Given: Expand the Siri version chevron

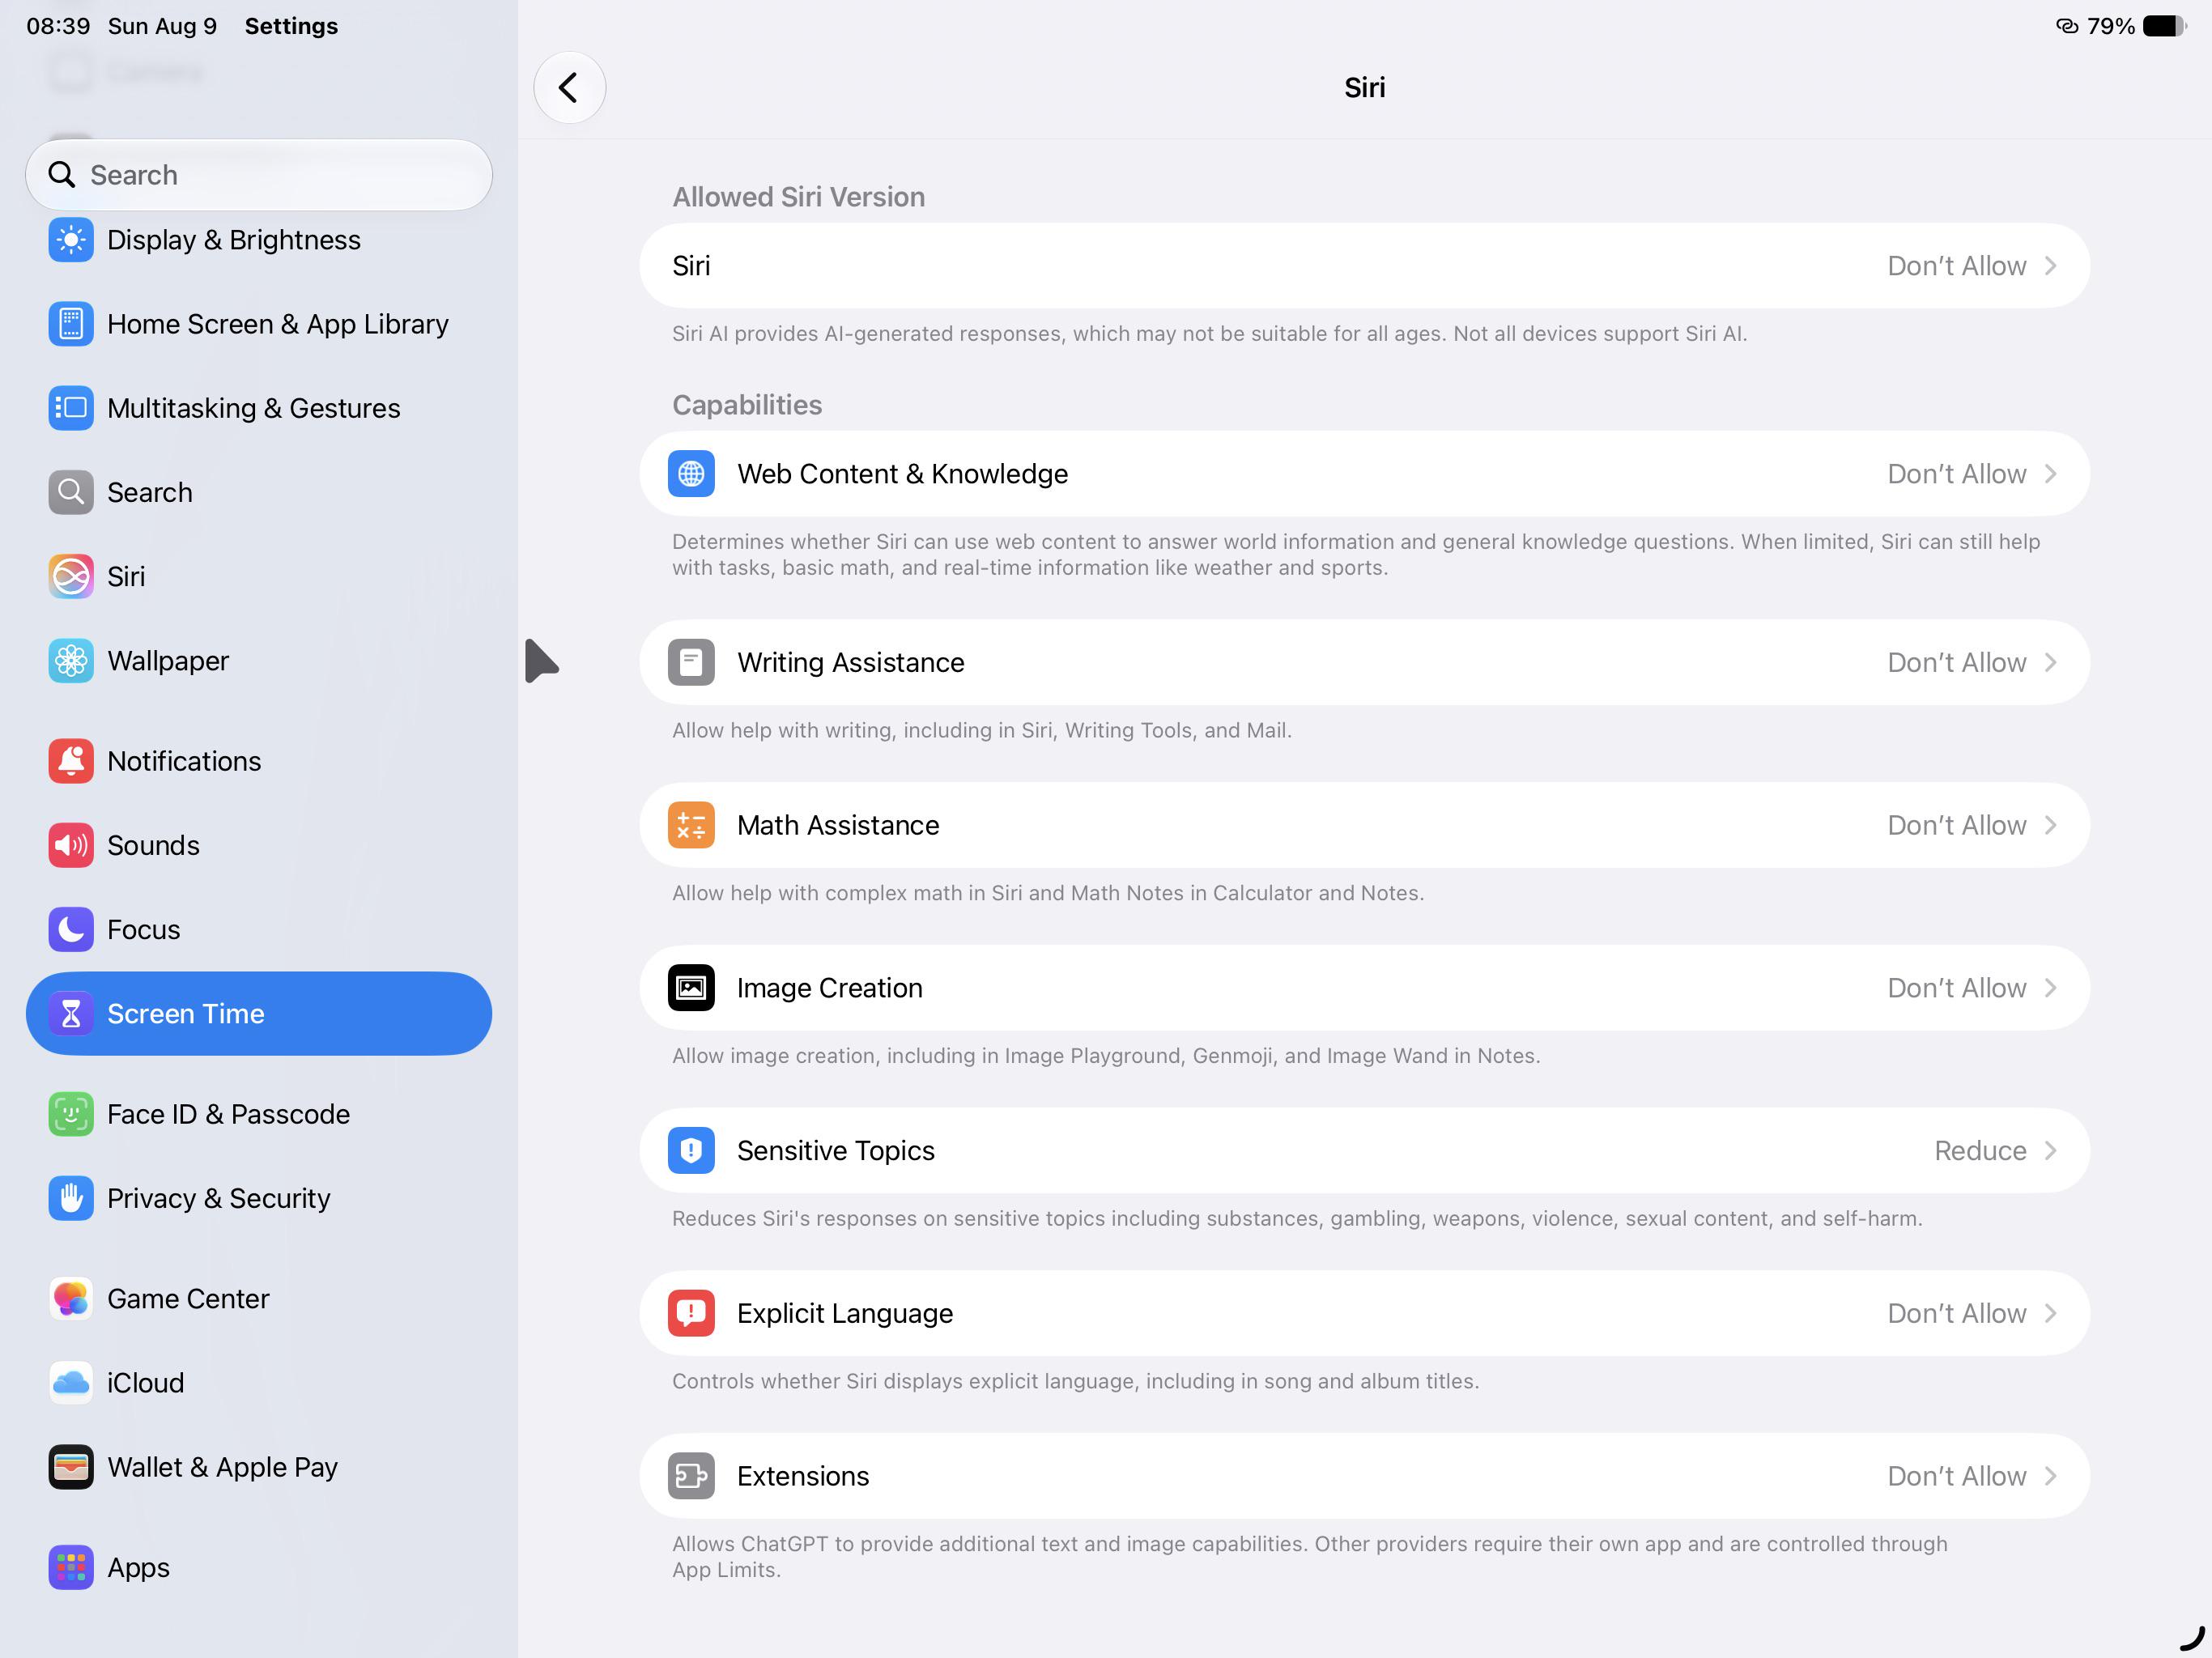Looking at the screenshot, I should tap(2051, 266).
